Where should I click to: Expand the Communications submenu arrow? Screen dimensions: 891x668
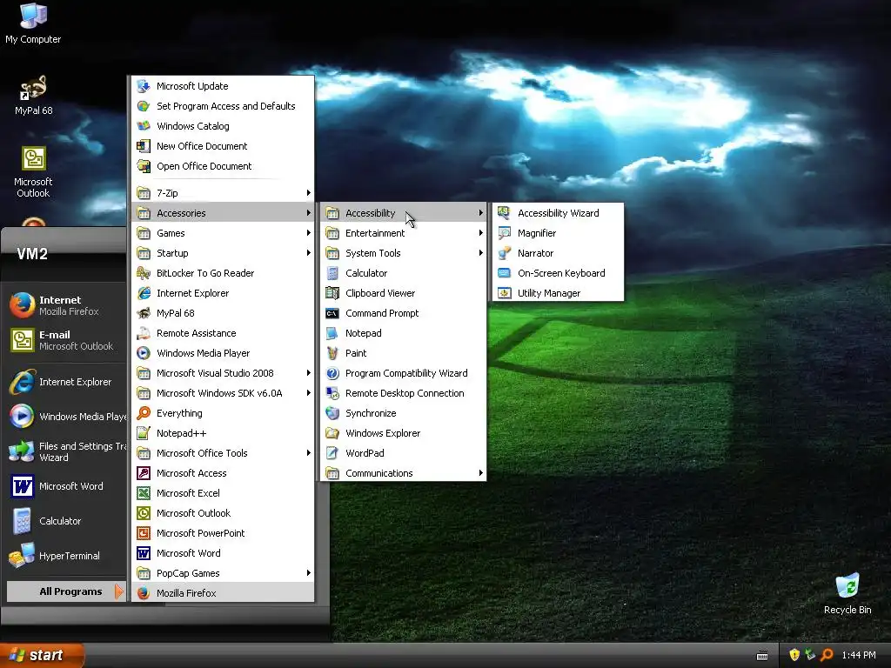click(480, 473)
